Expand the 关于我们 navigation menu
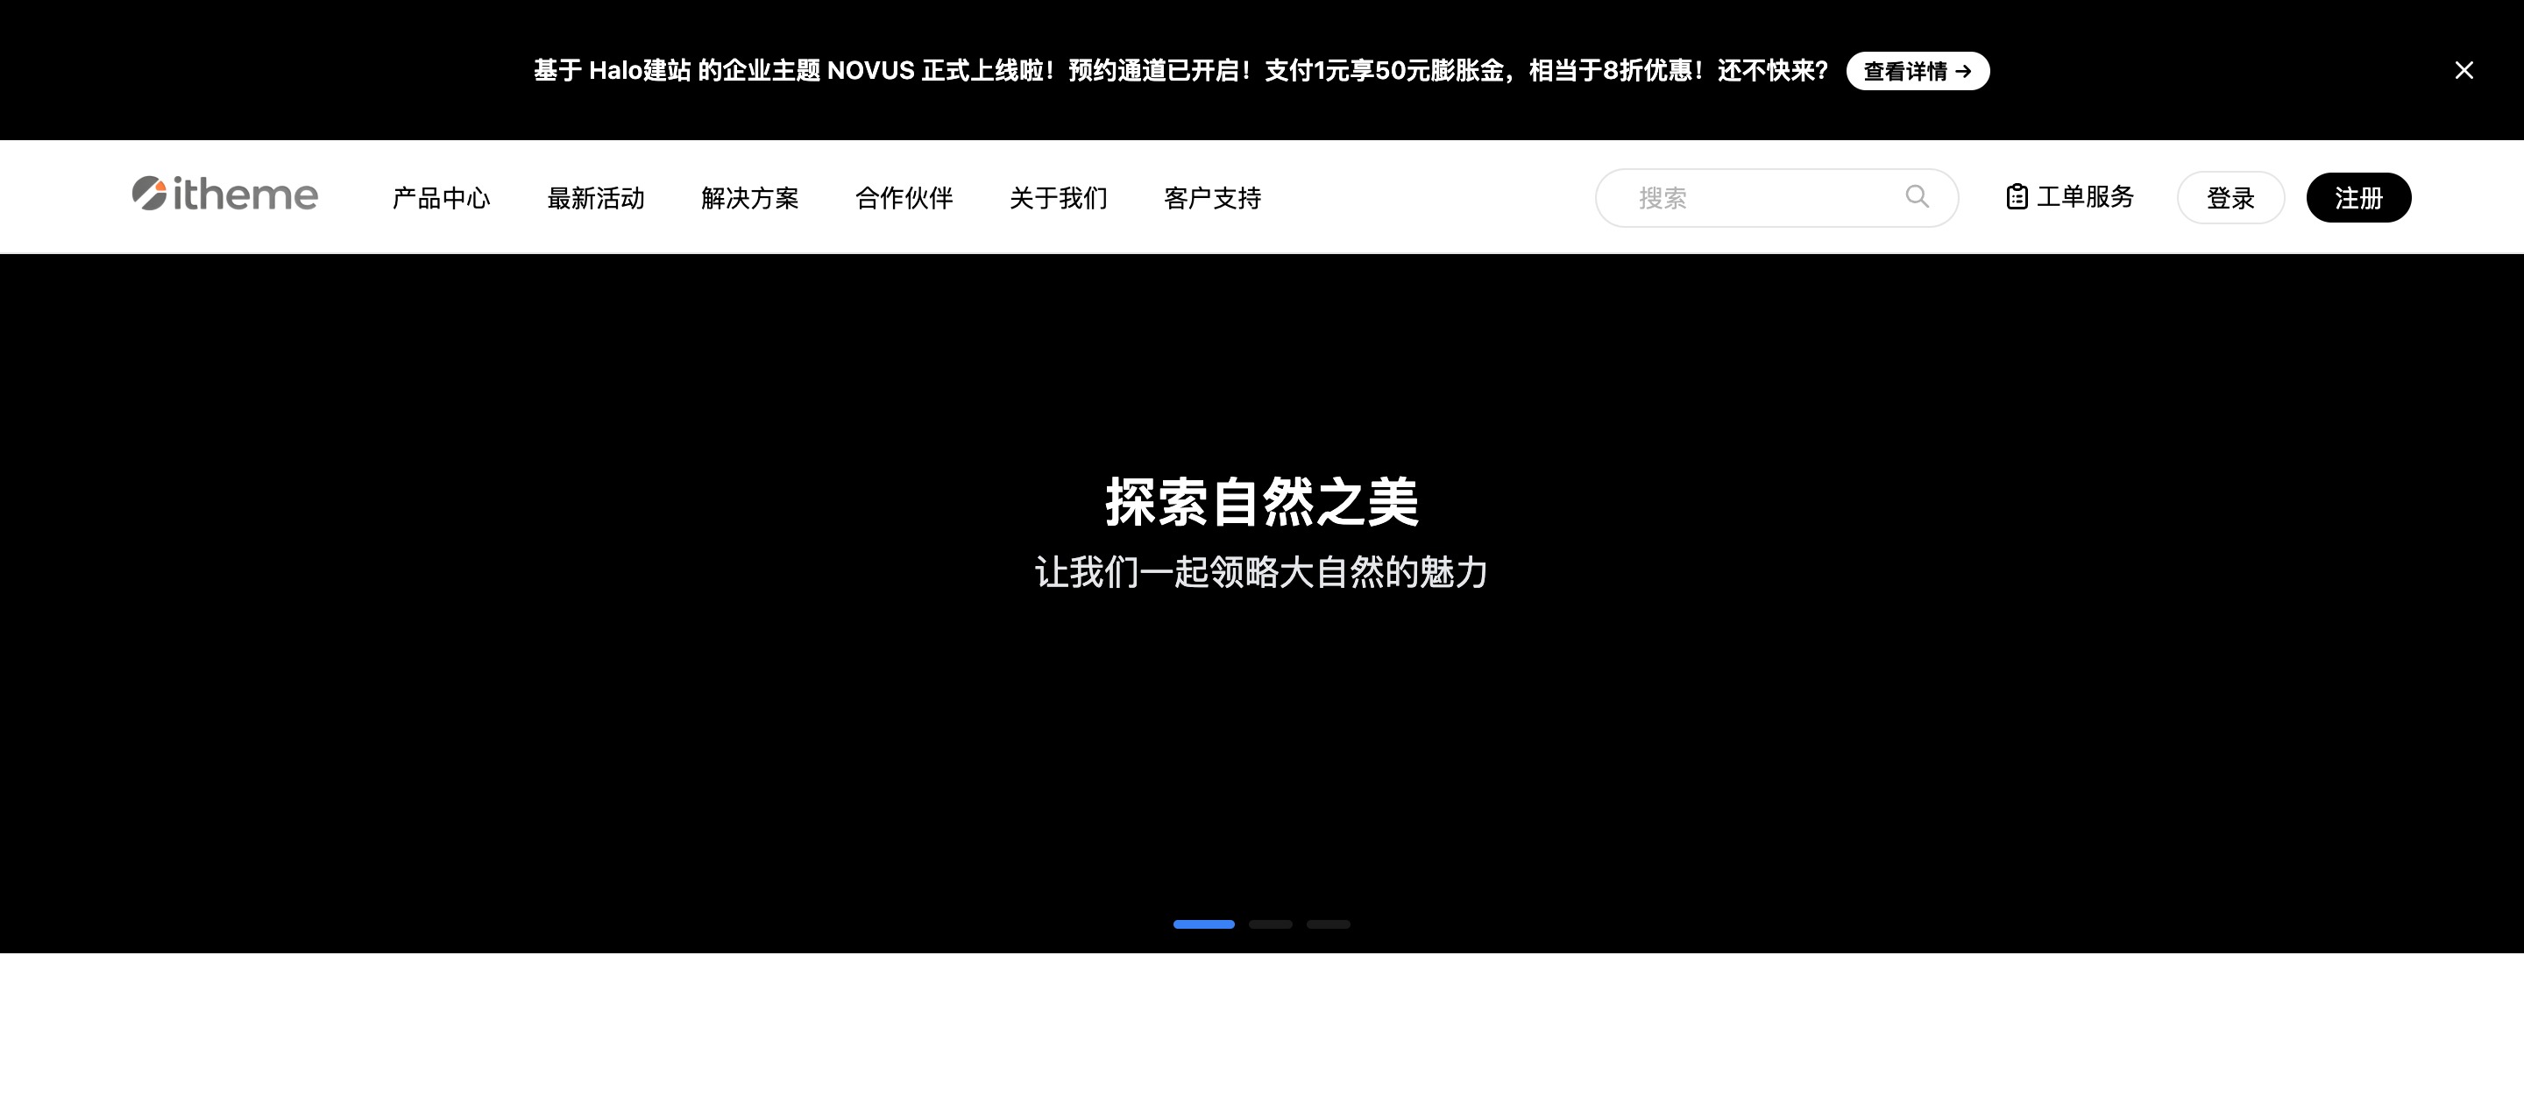This screenshot has width=2524, height=1118. [1058, 198]
